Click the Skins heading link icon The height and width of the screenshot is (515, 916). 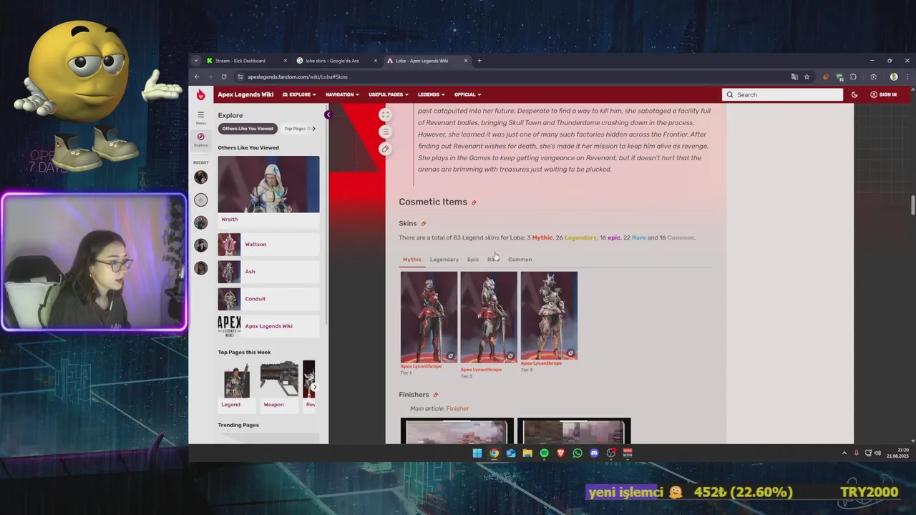point(424,224)
